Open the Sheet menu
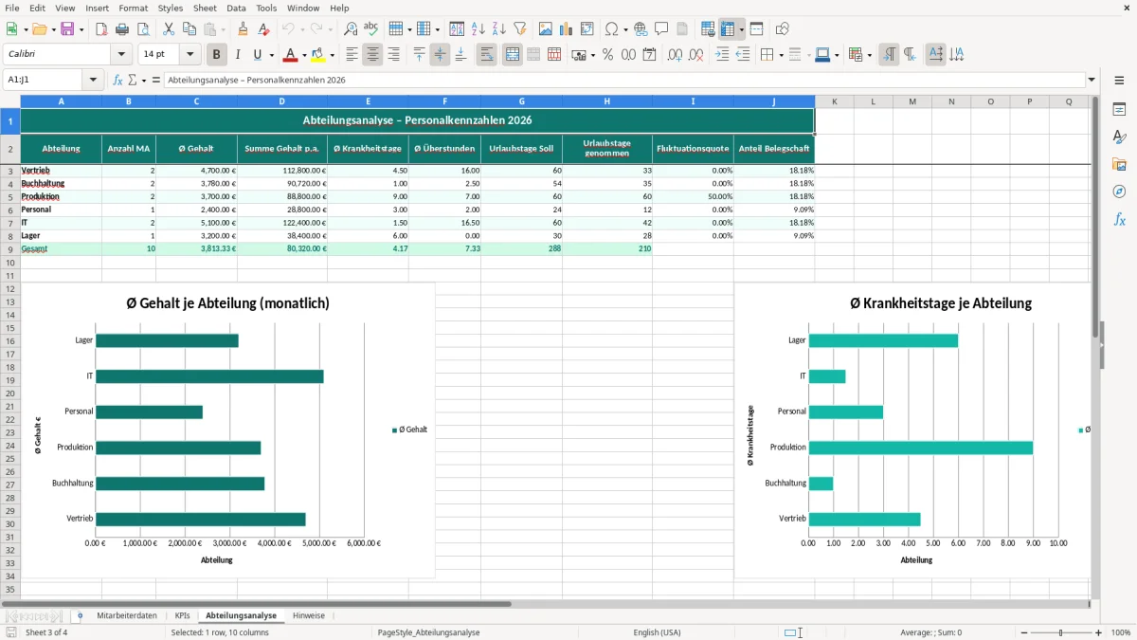The width and height of the screenshot is (1137, 640). [205, 8]
